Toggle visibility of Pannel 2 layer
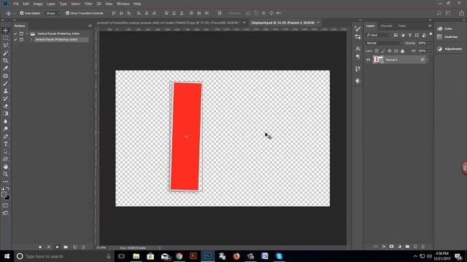Image resolution: width=467 pixels, height=262 pixels. 368,60
